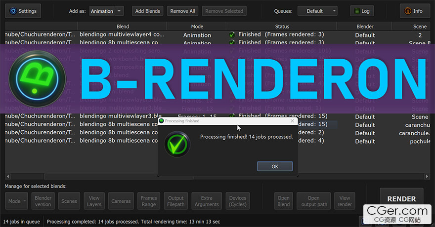Click the 'Frames rendered: 3' status text in top row
This screenshot has width=435, height=227.
coord(294,35)
